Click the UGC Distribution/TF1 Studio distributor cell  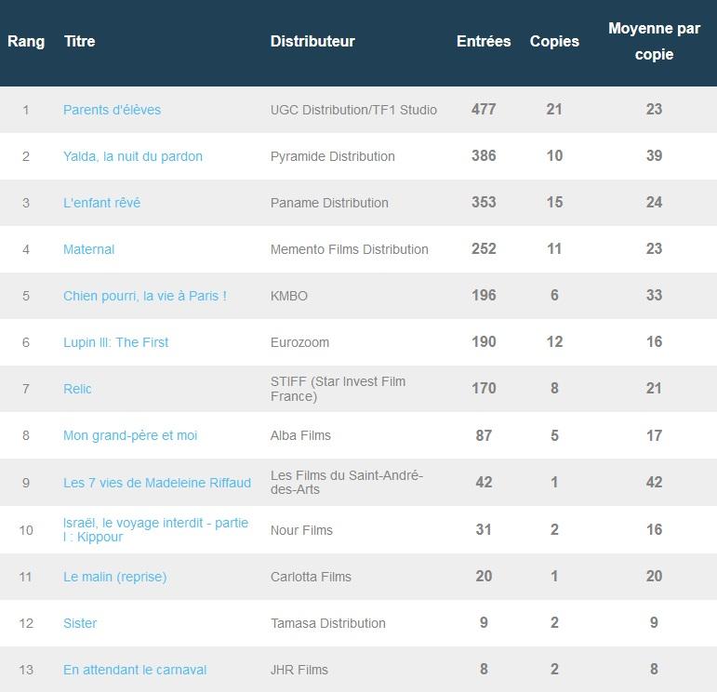[353, 110]
